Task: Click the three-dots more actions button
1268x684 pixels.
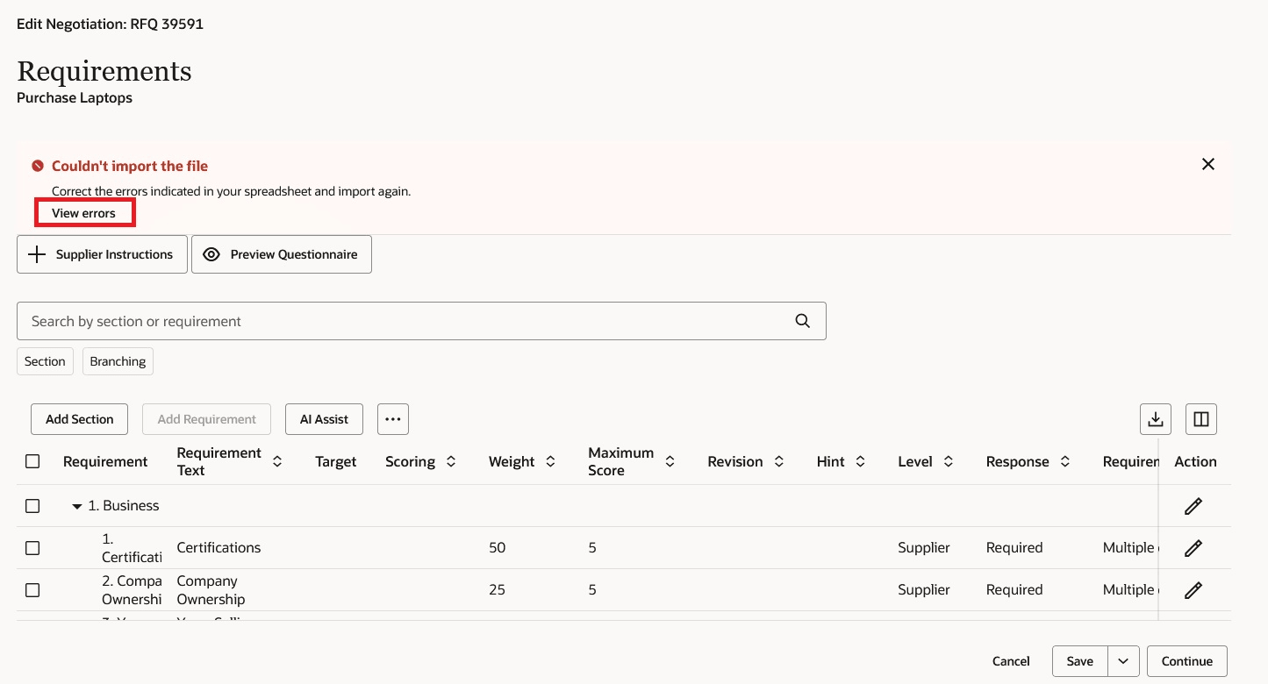Action: pyautogui.click(x=393, y=419)
